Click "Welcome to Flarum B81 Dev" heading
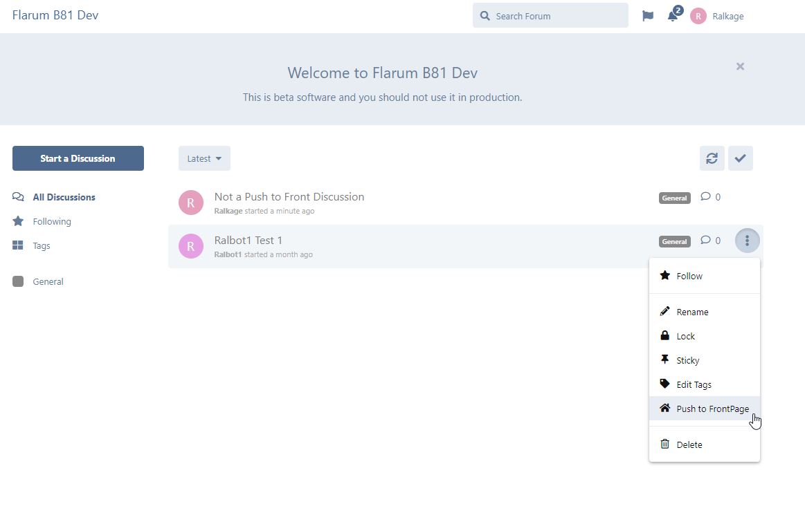Image resolution: width=805 pixels, height=515 pixels. pyautogui.click(x=383, y=73)
